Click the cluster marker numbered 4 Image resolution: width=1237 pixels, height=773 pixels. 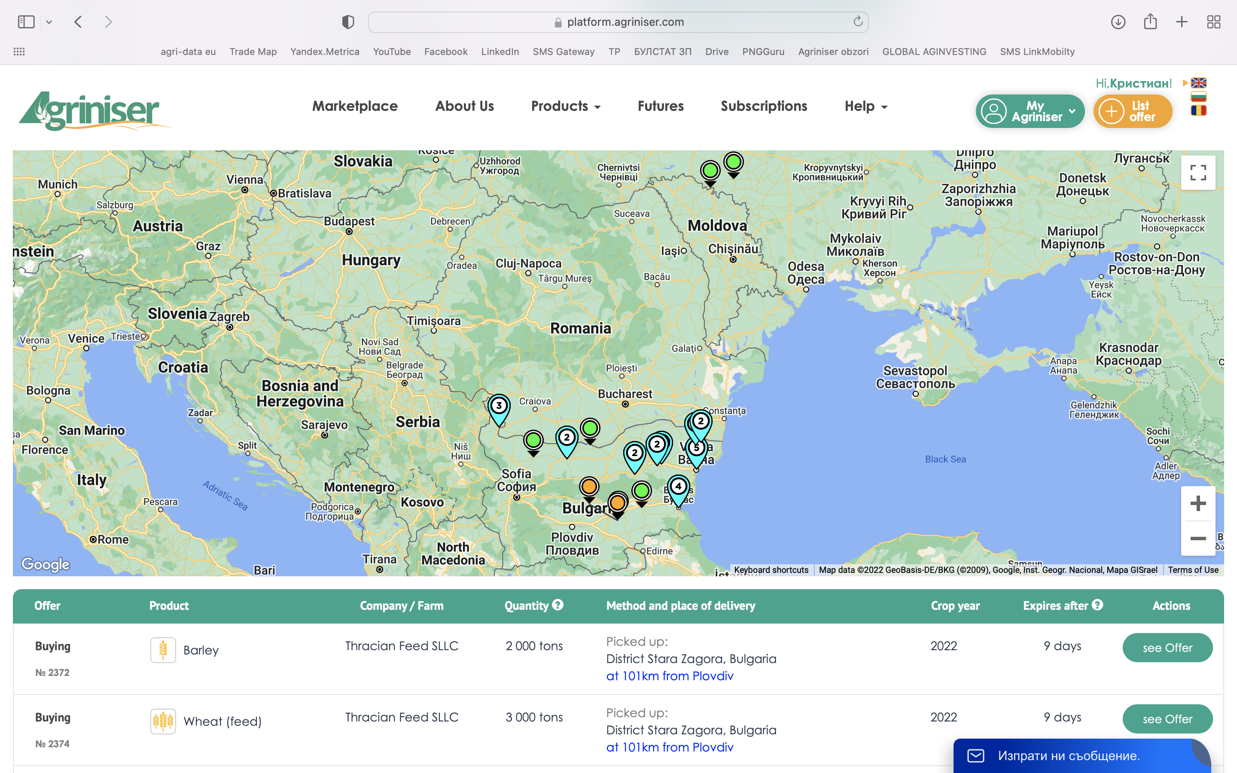(678, 486)
